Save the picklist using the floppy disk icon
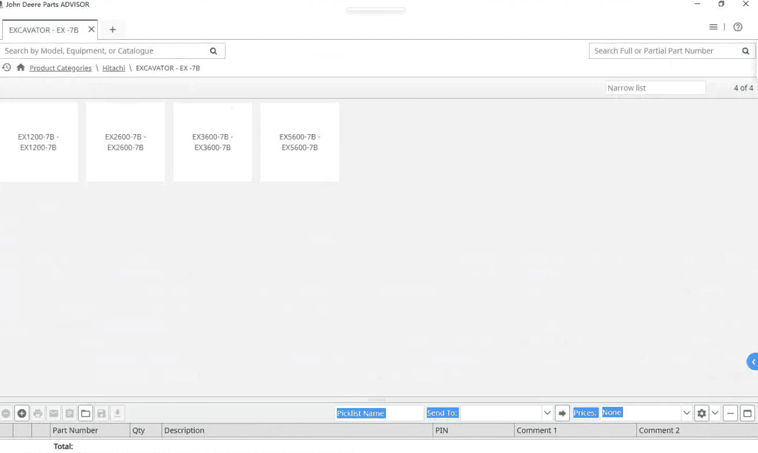 pos(102,413)
